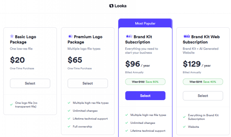The width and height of the screenshot is (231, 137).
Task: Select the $20 Basic Logo Package
Action: 30,83
